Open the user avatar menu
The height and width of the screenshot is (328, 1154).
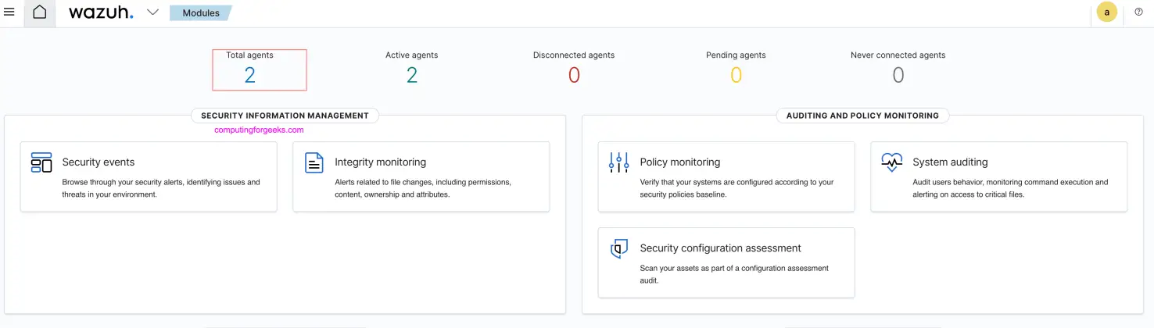click(1106, 12)
